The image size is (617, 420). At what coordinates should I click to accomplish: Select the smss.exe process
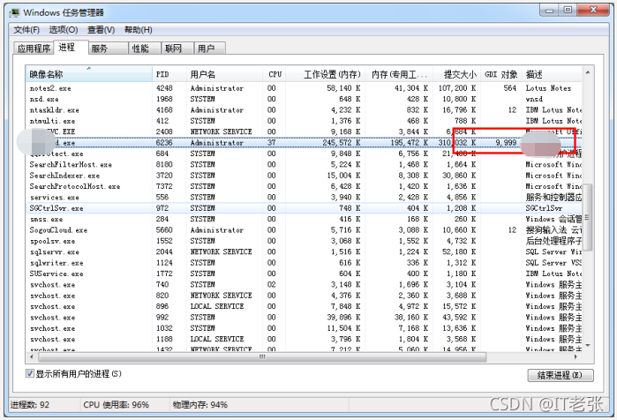[x=305, y=219]
